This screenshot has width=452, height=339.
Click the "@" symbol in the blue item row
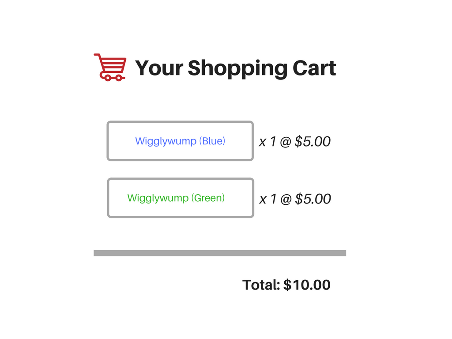coord(286,142)
